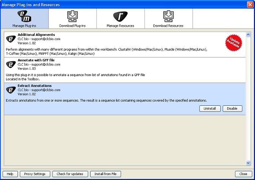Uninstall the Extract Annotations plug-in
This screenshot has width=255, height=180.
point(210,108)
